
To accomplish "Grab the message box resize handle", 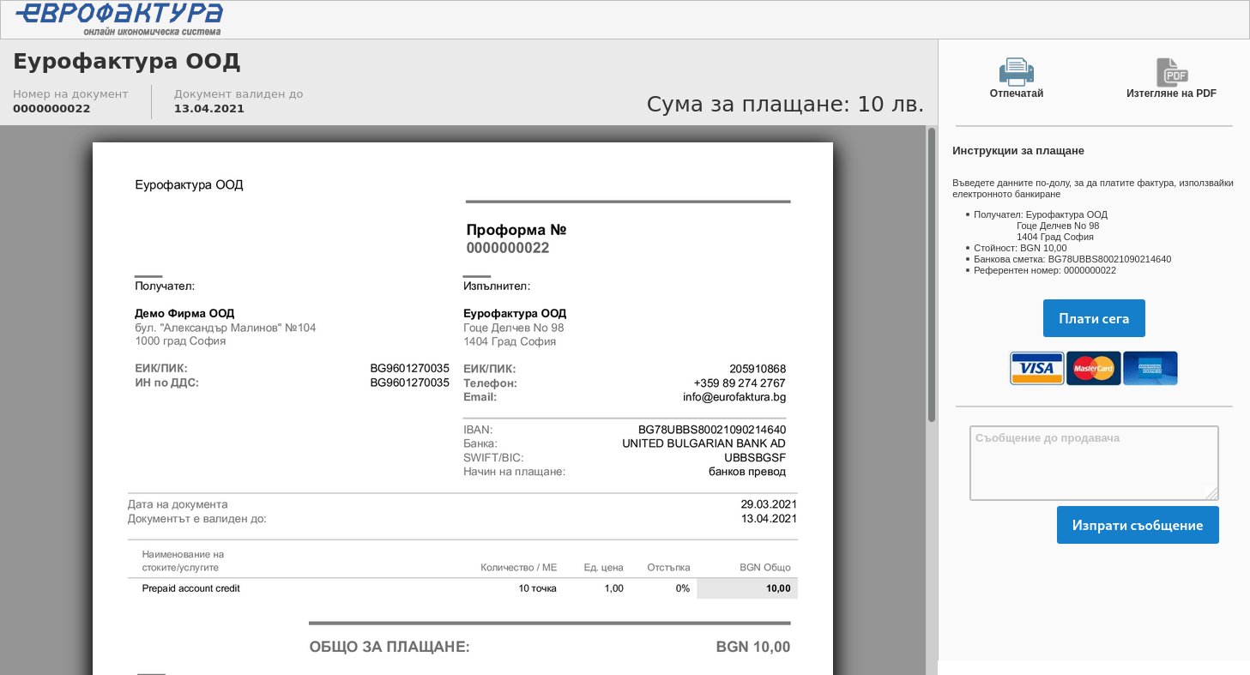I will [x=1211, y=493].
